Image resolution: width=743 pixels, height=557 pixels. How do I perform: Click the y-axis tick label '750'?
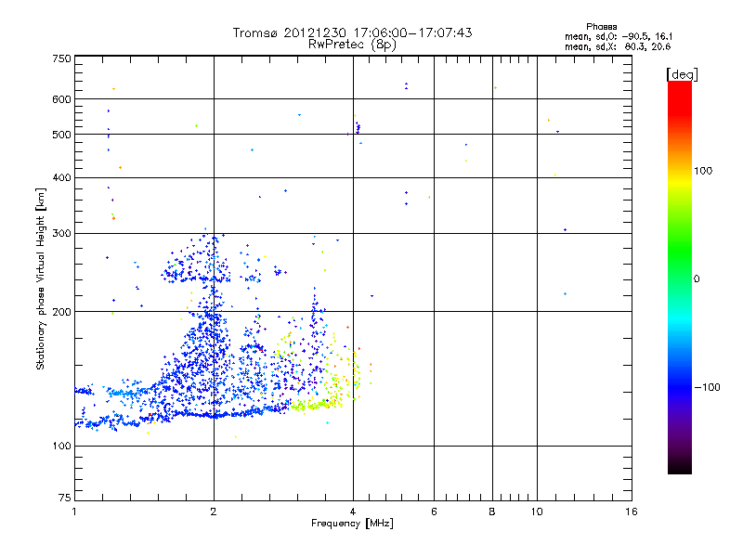click(61, 58)
